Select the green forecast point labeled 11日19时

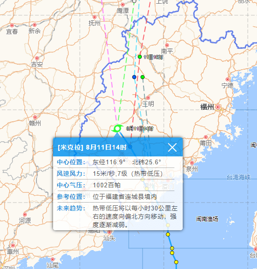140,57
